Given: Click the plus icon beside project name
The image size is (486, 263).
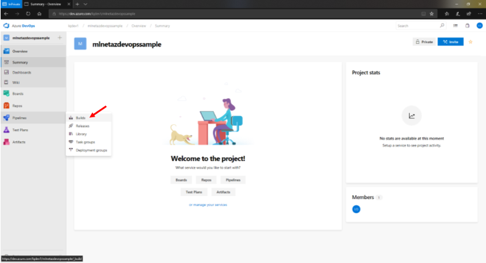Looking at the screenshot, I should pyautogui.click(x=60, y=38).
